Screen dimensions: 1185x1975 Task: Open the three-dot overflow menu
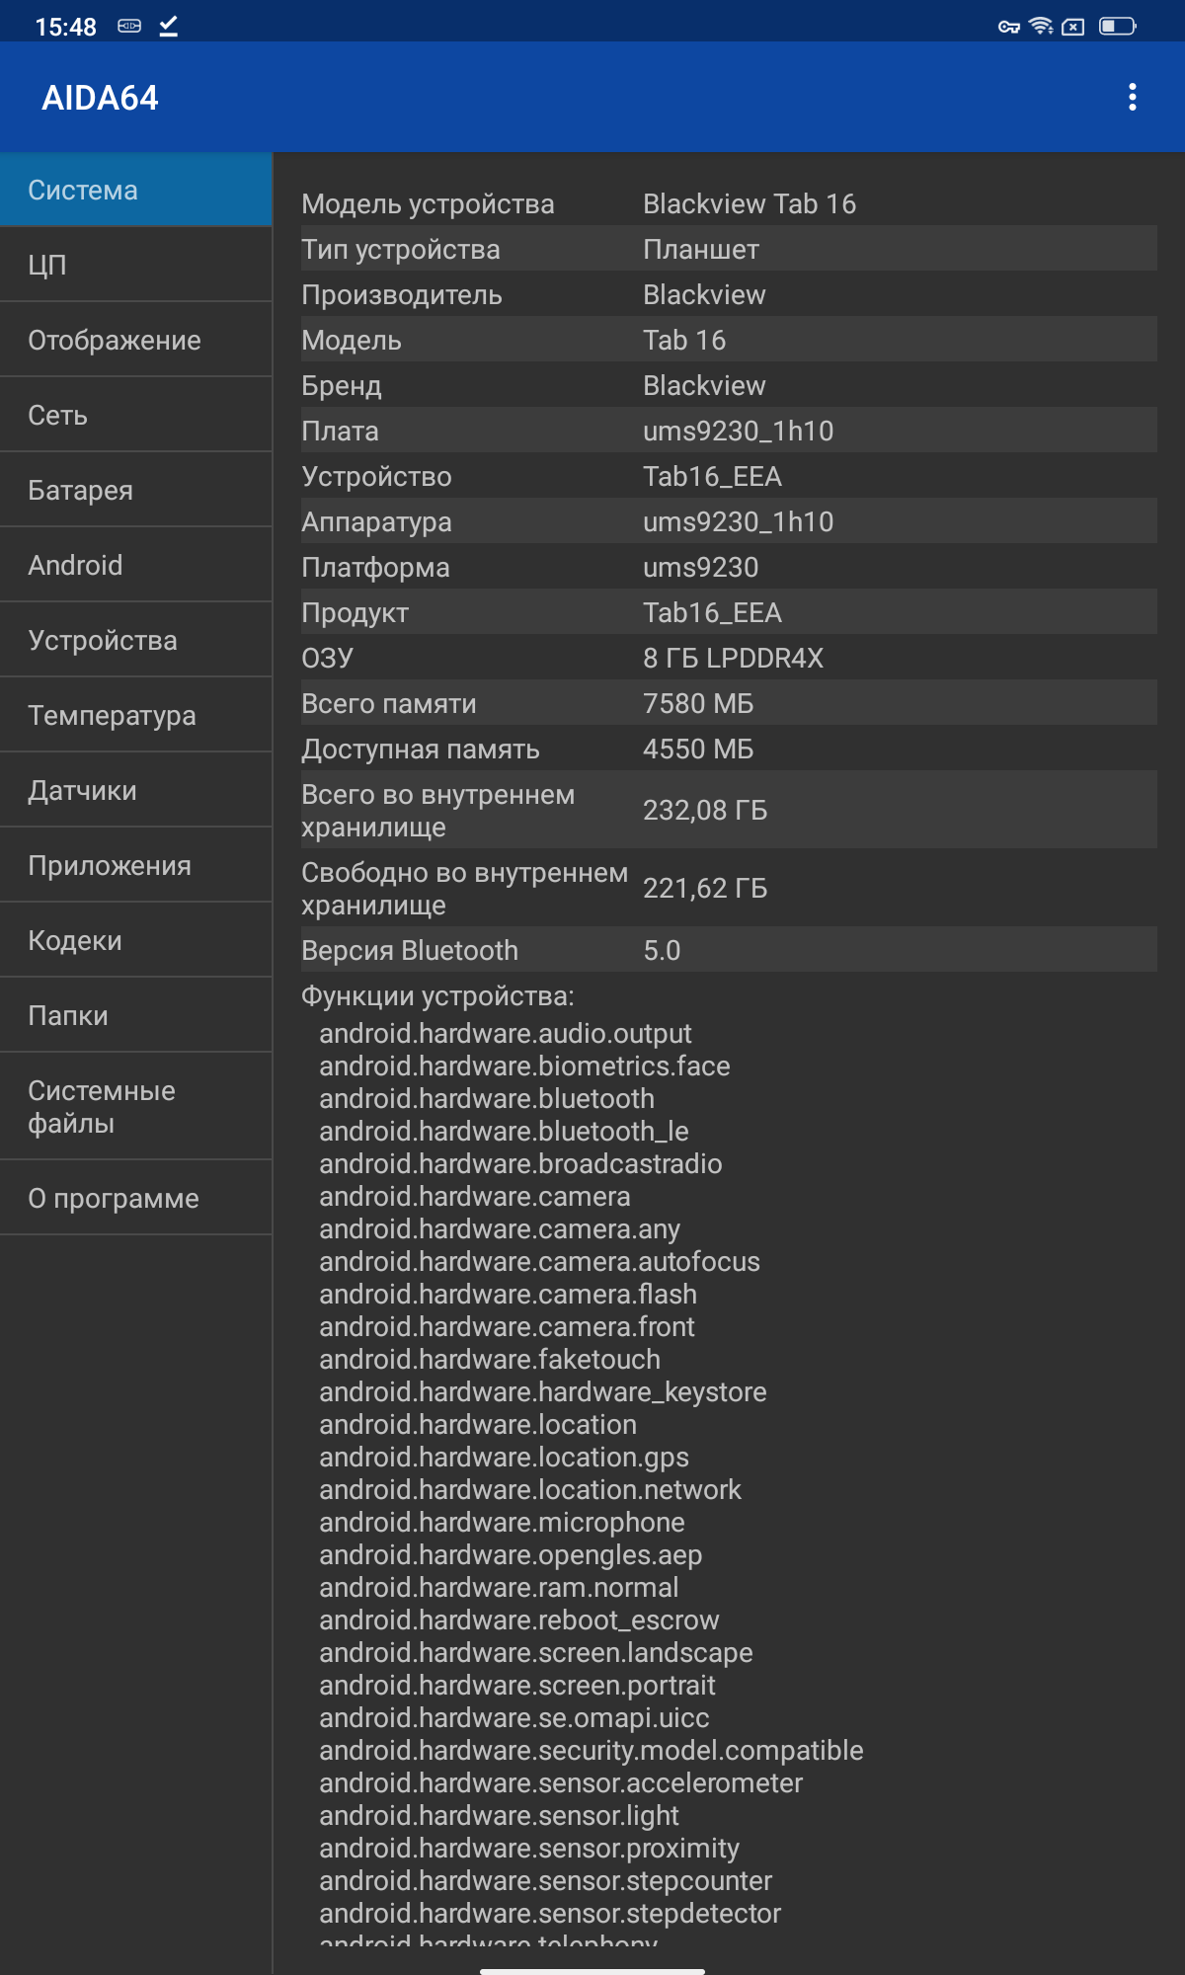1132,97
